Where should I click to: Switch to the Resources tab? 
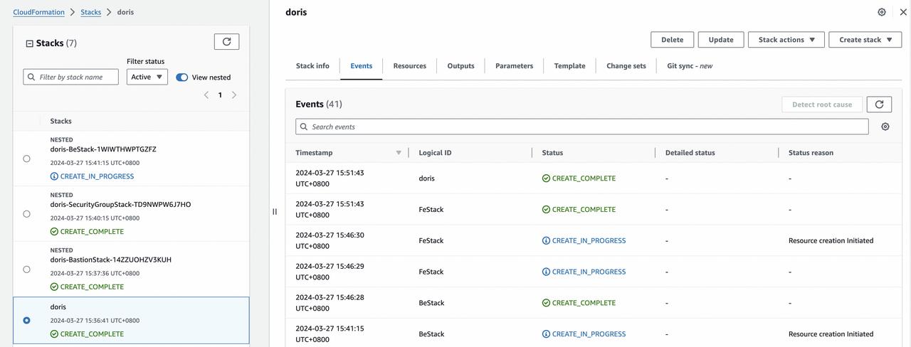[409, 66]
